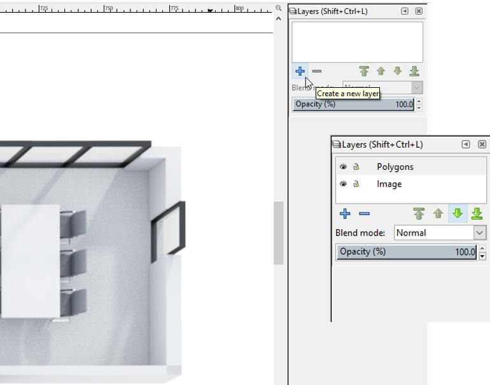The height and width of the screenshot is (385, 490).
Task: Open greyed blend mode dropdown in upper panel
Action: click(383, 87)
